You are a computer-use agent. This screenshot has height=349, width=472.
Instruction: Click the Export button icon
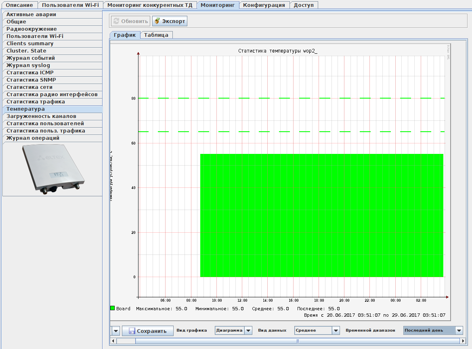pyautogui.click(x=157, y=21)
